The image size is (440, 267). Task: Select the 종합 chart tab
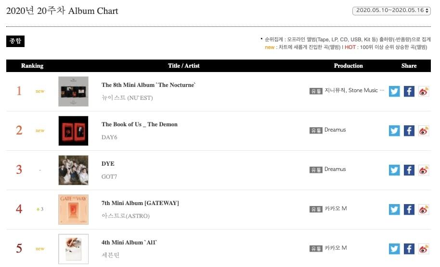(x=15, y=41)
